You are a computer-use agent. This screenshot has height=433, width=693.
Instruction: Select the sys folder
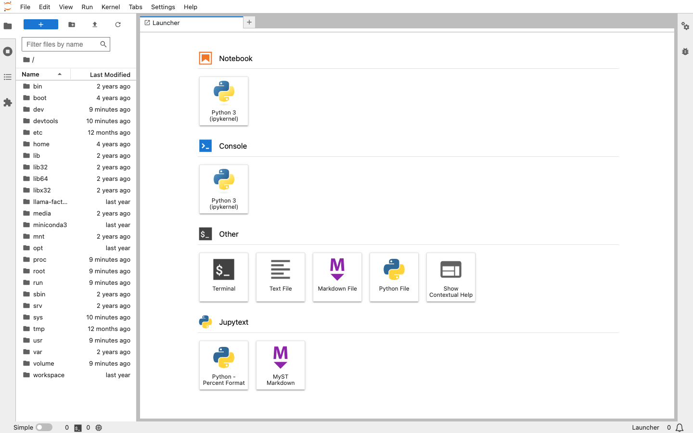[x=76, y=318]
